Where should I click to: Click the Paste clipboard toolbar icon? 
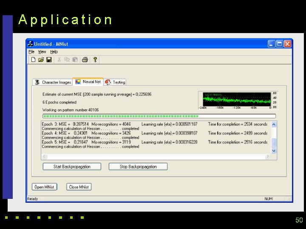tap(75, 60)
